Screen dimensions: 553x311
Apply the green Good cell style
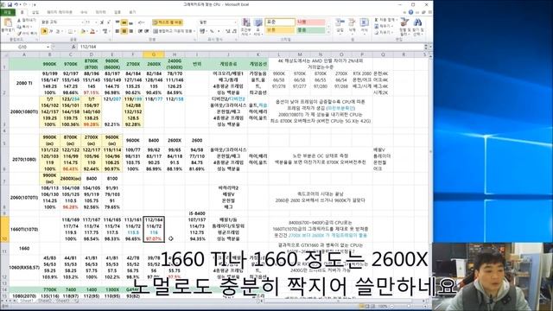pyautogui.click(x=311, y=30)
